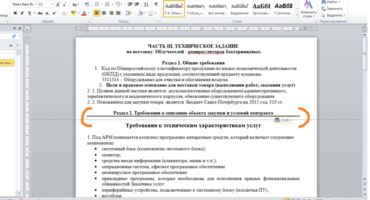Toggle align left button
This screenshot has height=200, width=370.
click(x=97, y=13)
